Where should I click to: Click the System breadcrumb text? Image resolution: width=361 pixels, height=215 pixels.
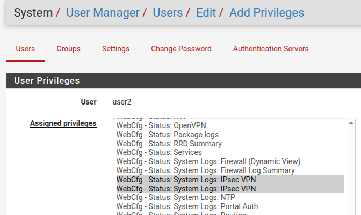click(33, 12)
